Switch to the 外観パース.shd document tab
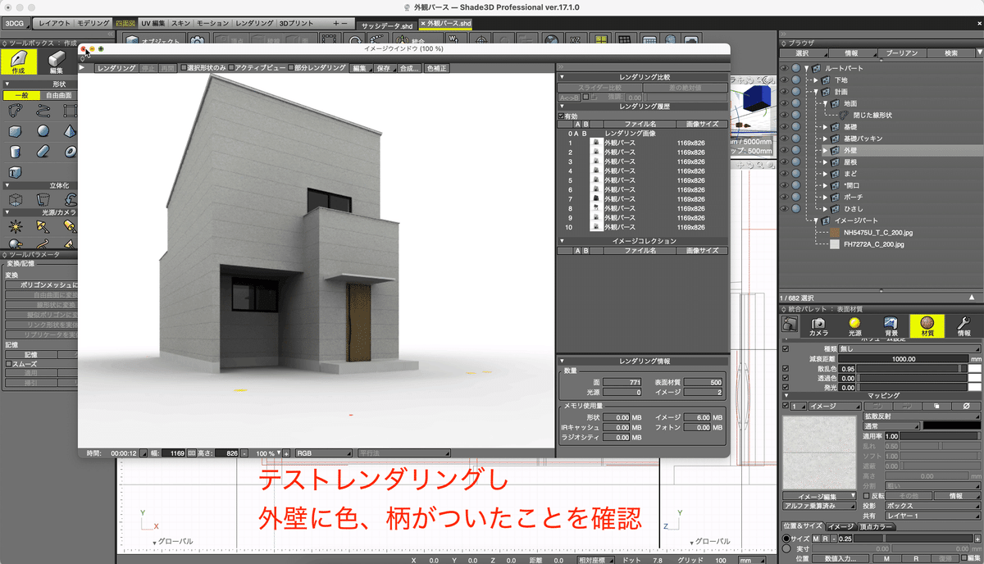This screenshot has width=984, height=564. click(x=445, y=25)
